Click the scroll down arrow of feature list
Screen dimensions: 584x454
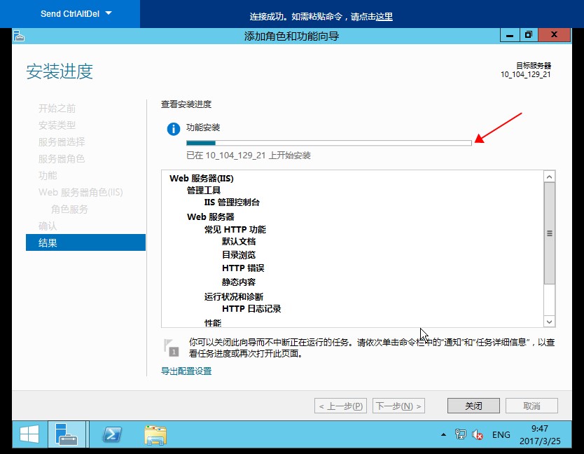pyautogui.click(x=550, y=322)
